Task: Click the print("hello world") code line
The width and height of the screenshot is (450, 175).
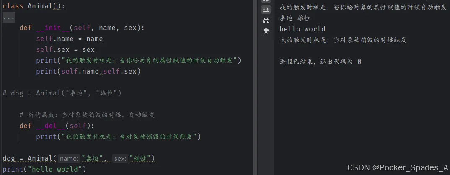Action: click(44, 169)
